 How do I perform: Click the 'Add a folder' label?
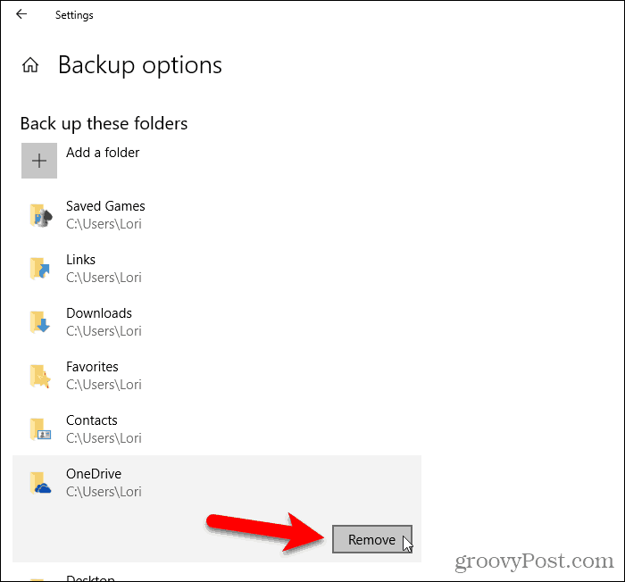coord(103,153)
